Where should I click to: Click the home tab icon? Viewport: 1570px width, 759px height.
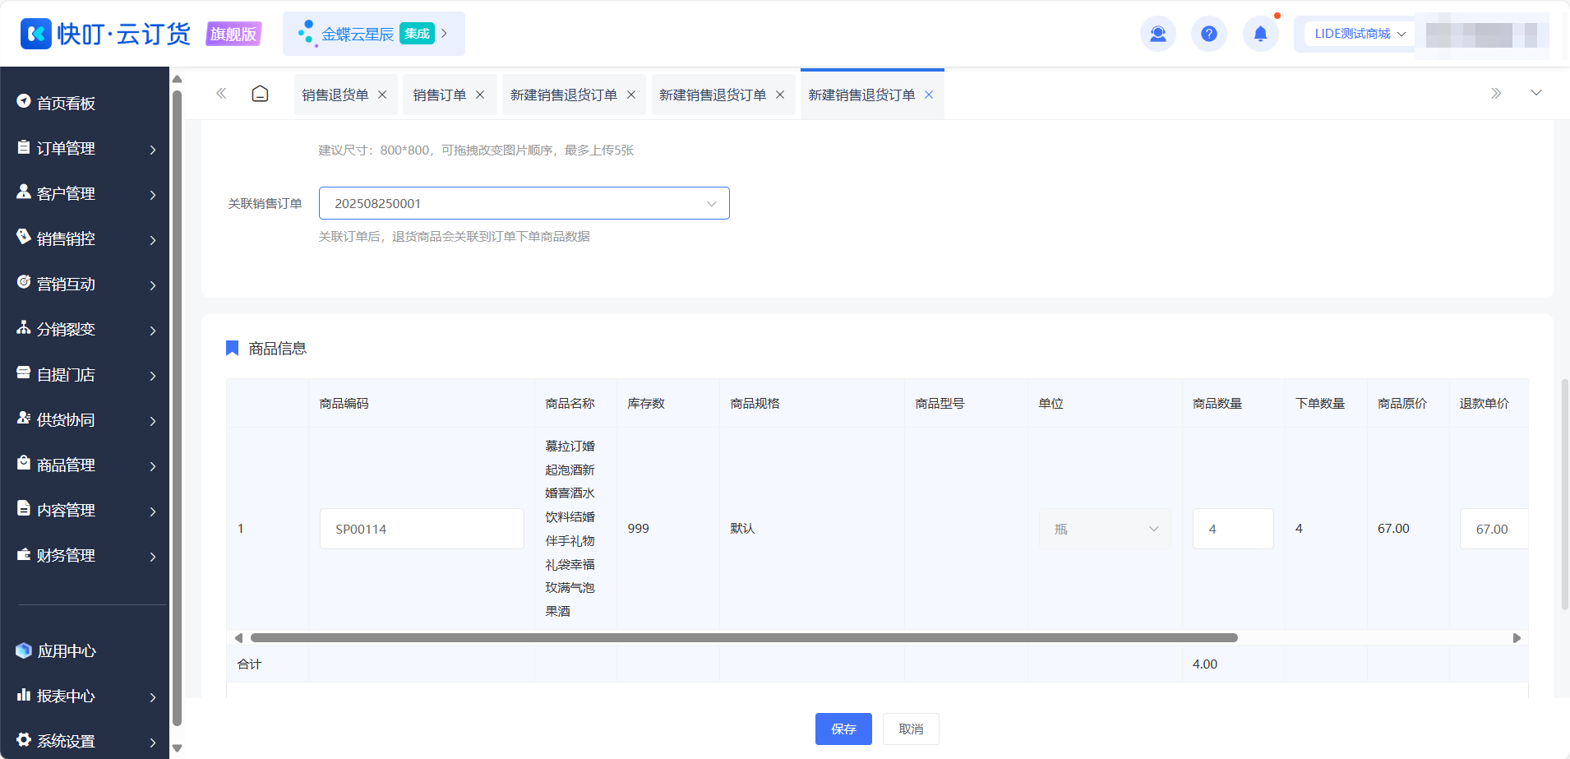(x=260, y=94)
